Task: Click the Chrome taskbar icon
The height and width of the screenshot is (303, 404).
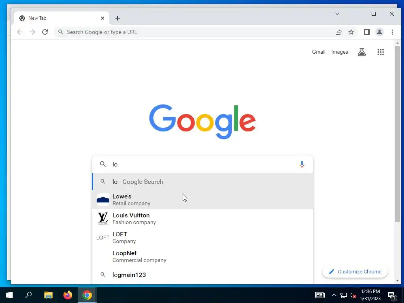Action: coord(87,295)
